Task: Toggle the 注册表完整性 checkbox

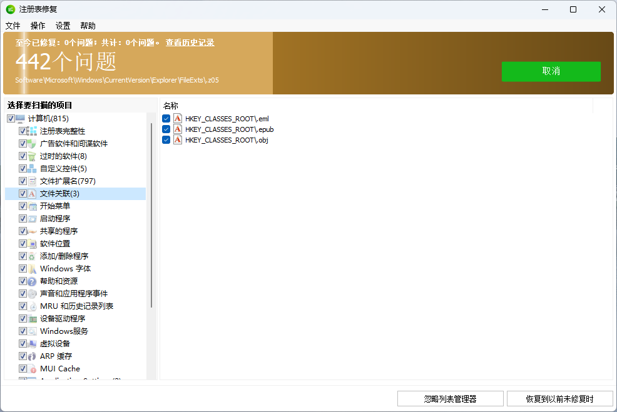Action: [23, 131]
